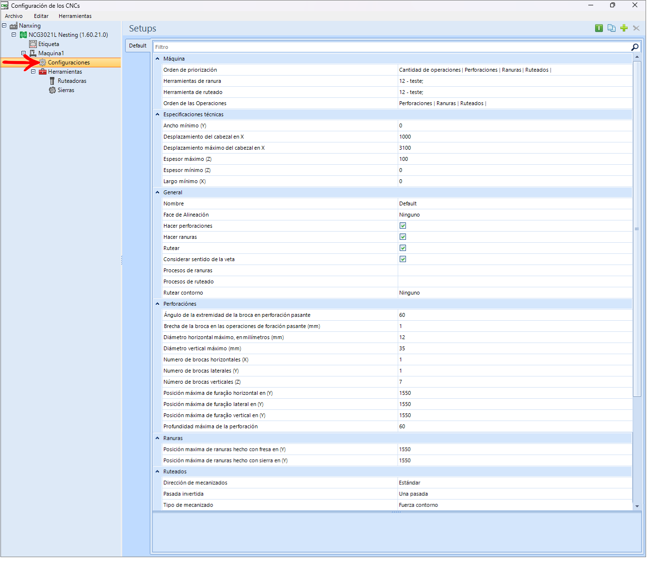Image resolution: width=664 pixels, height=562 pixels.
Task: Collapse the Nanxing tree node
Action: (x=4, y=26)
